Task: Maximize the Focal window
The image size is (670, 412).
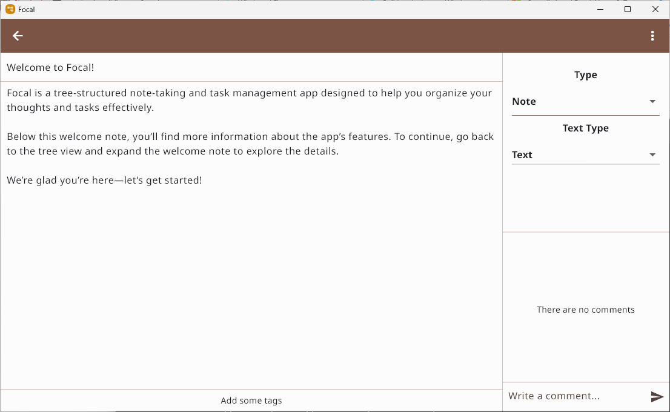Action: pyautogui.click(x=628, y=9)
